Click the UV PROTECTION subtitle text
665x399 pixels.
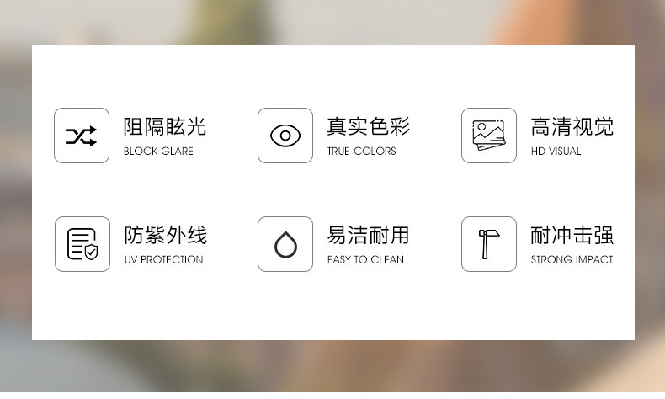163,260
